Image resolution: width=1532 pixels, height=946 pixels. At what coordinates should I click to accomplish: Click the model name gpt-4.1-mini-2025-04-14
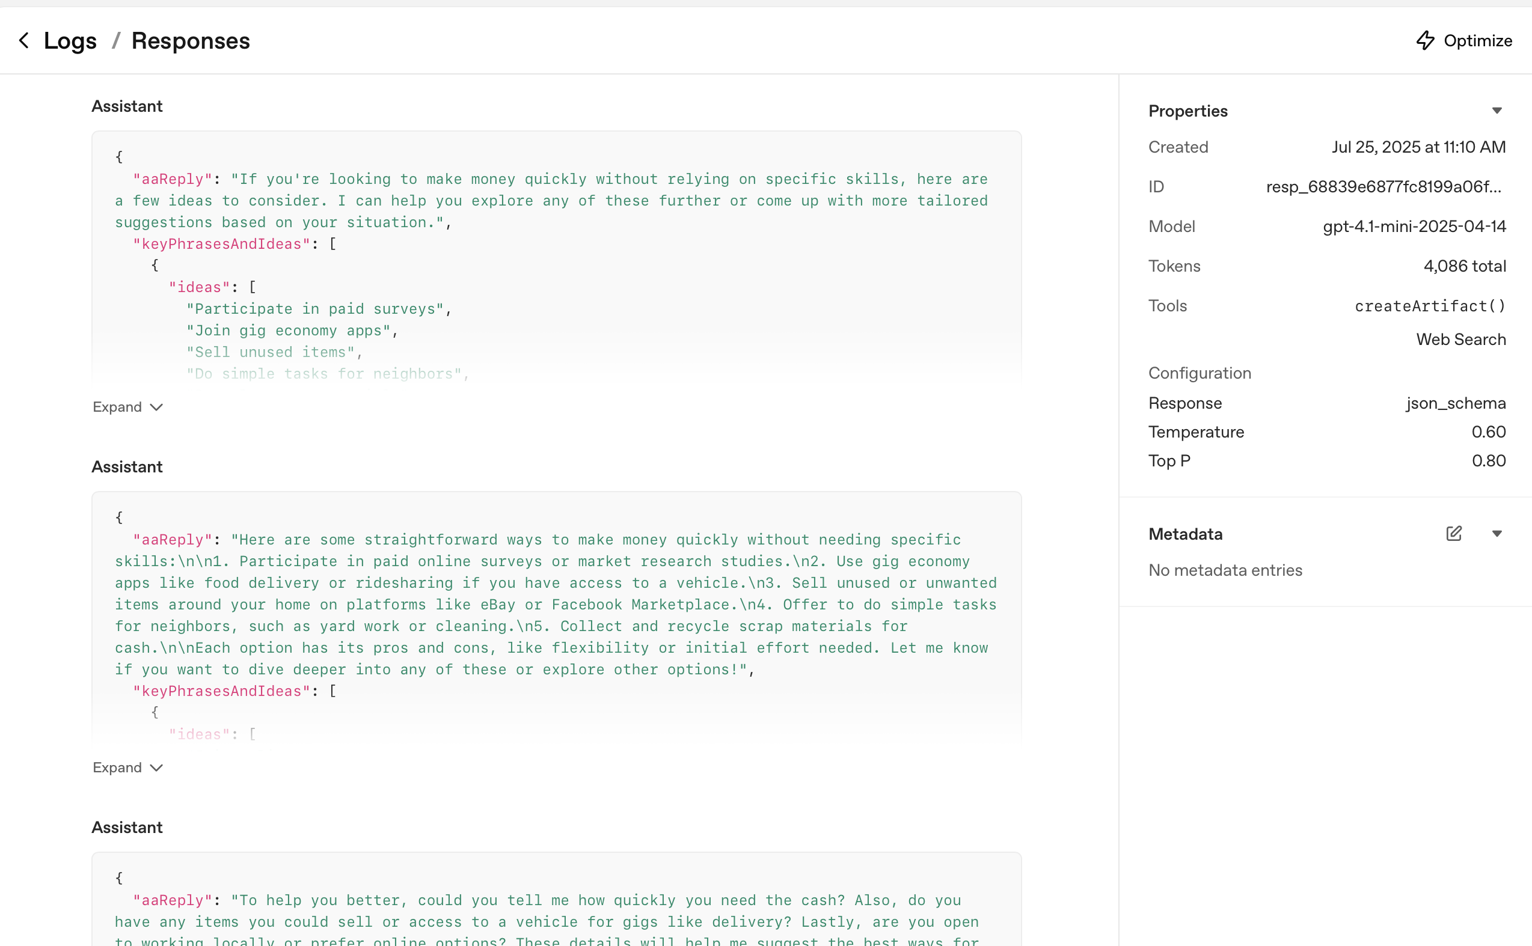[x=1414, y=227]
